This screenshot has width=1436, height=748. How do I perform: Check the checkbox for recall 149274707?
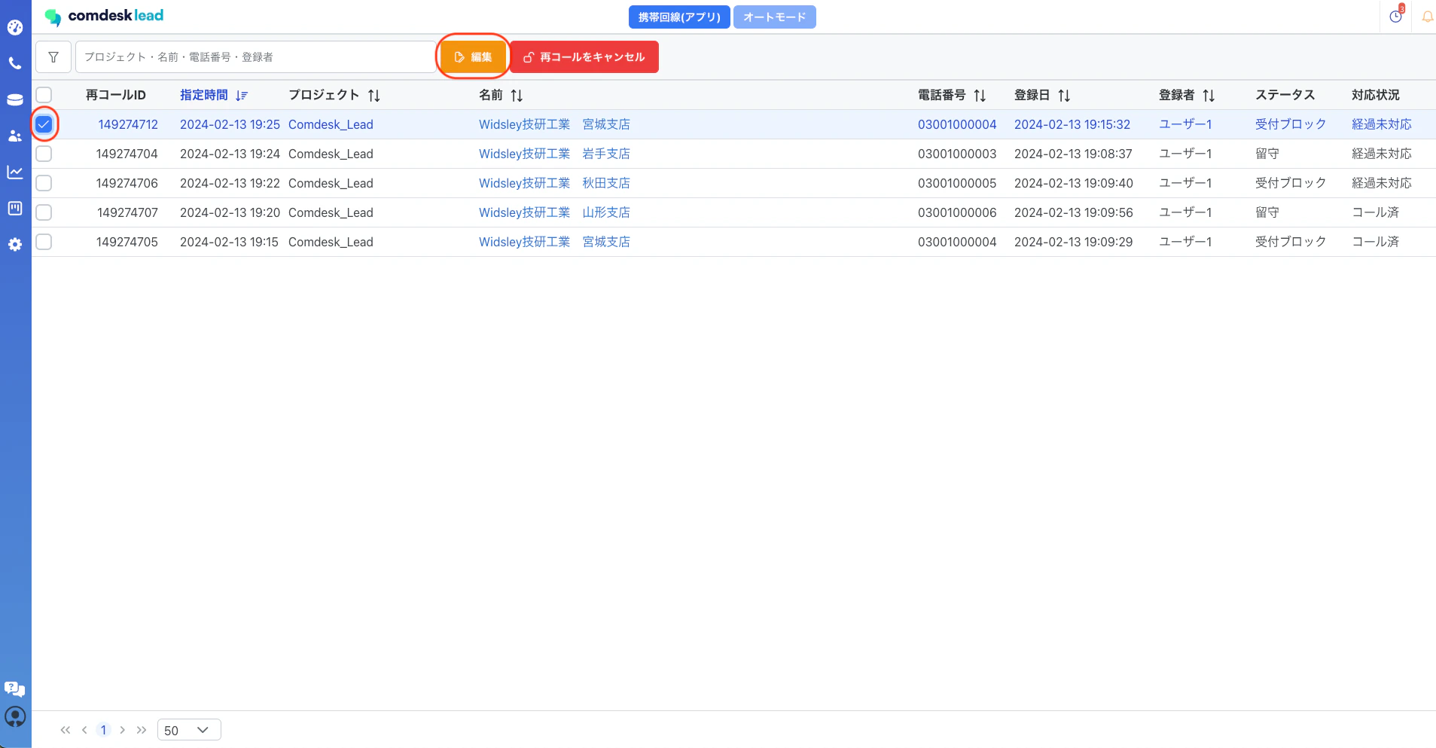click(44, 212)
